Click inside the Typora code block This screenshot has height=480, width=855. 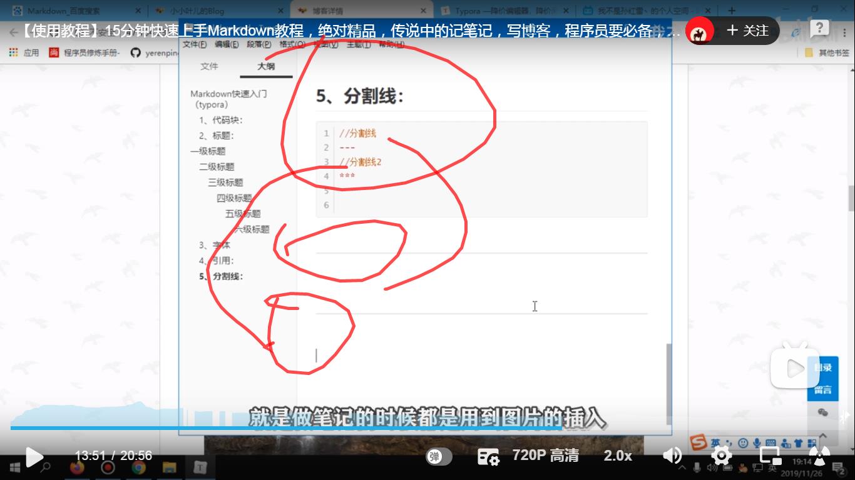[x=482, y=169]
